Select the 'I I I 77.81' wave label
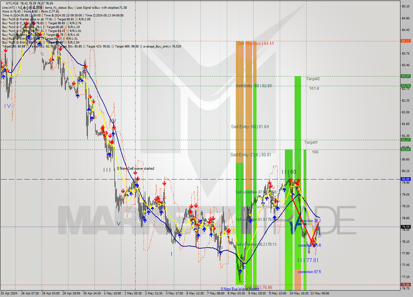 308,260
